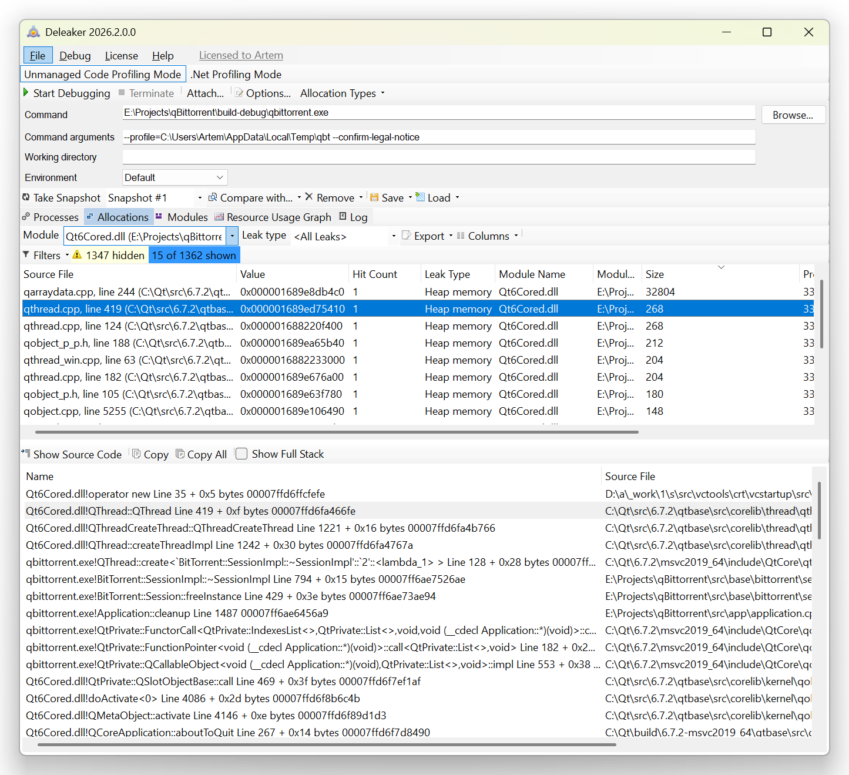Select the qthread_win.cpp, line 63 row

(x=418, y=360)
